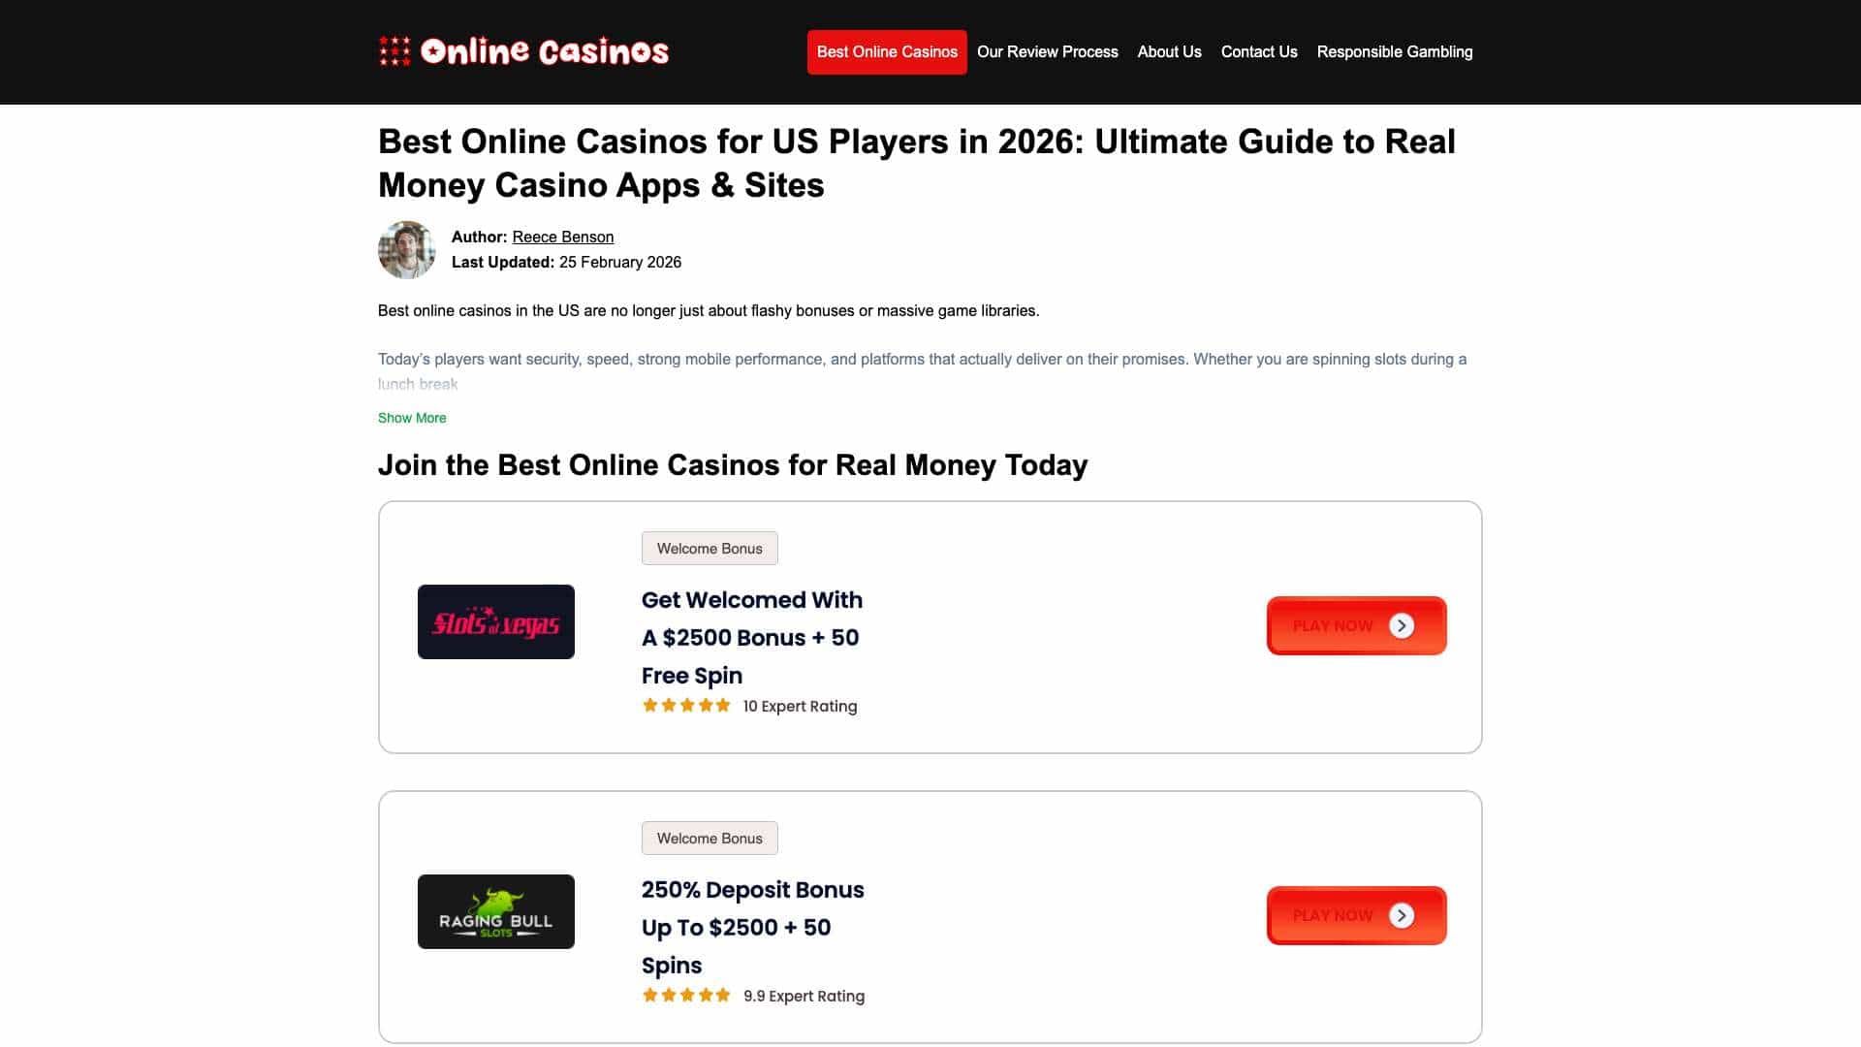The height and width of the screenshot is (1047, 1861).
Task: Click the arrow icon on Raging Bull Play Now
Action: tap(1401, 915)
